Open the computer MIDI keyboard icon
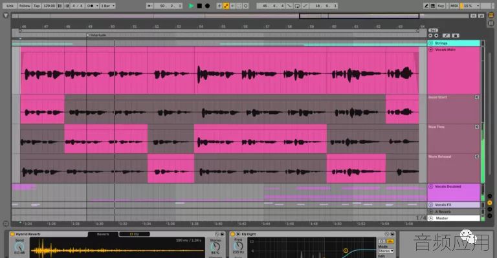This screenshot has height=258, width=497. pos(433,6)
